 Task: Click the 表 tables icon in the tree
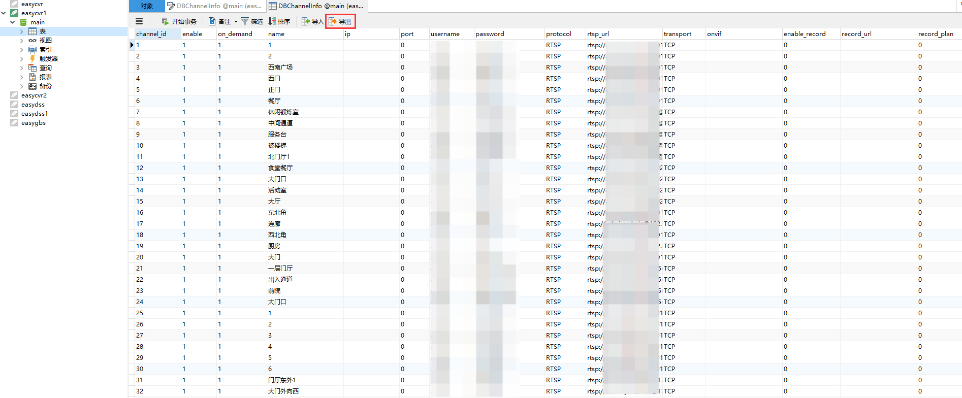(33, 31)
